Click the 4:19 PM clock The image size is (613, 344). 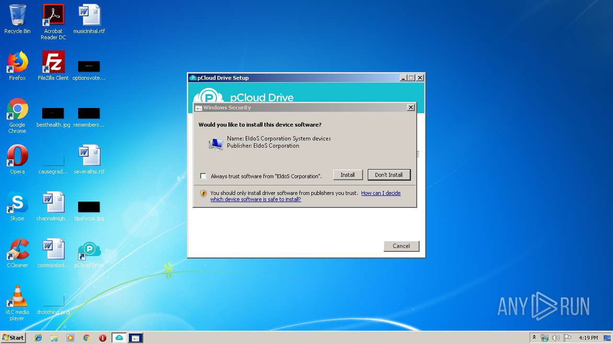588,338
